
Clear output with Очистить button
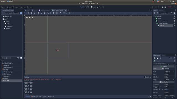coord(148,77)
